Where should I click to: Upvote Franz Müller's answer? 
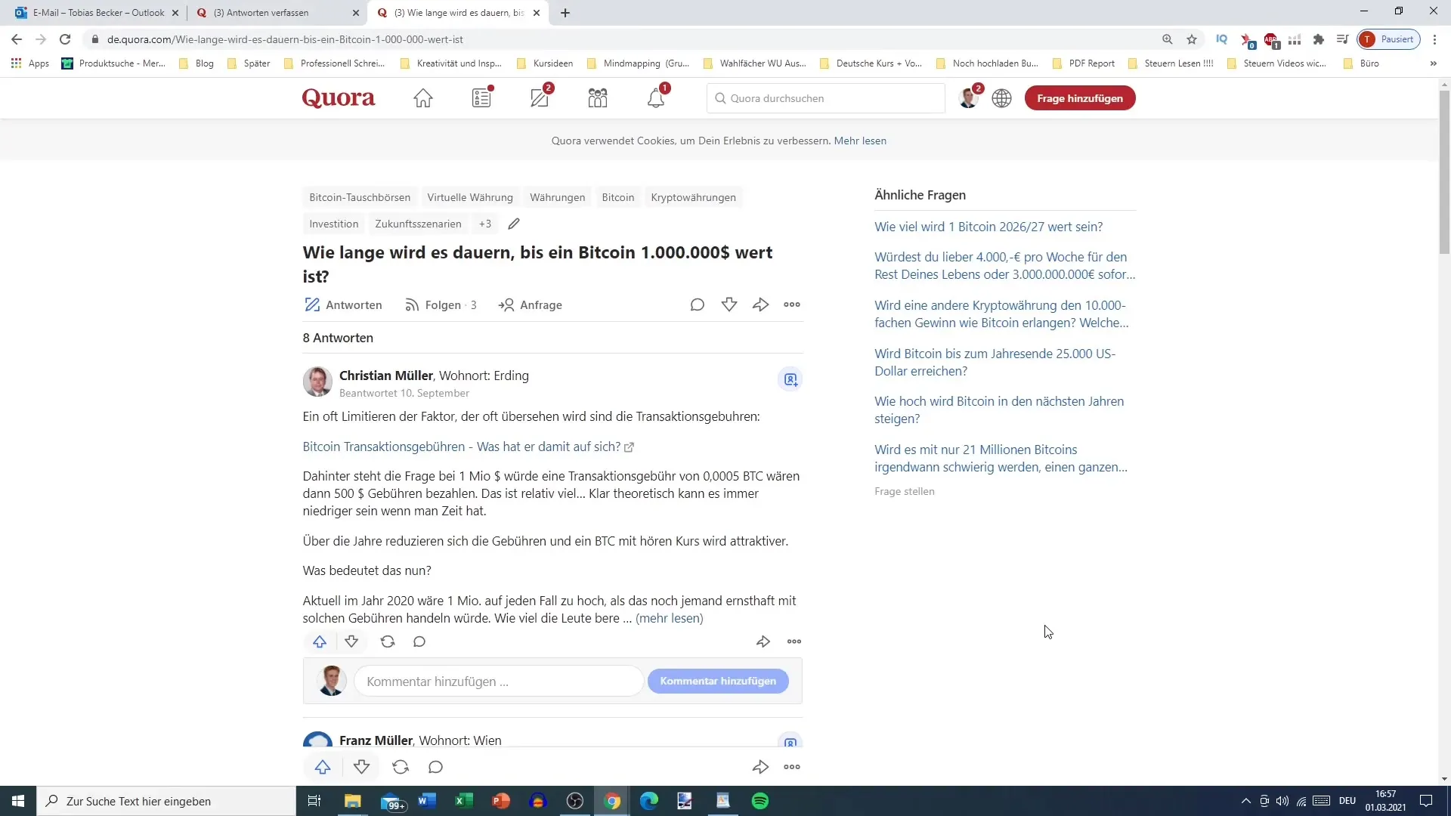[x=323, y=767]
